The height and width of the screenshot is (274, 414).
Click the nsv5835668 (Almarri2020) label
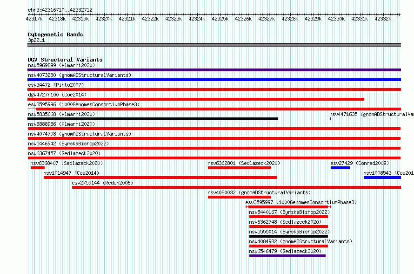point(61,114)
